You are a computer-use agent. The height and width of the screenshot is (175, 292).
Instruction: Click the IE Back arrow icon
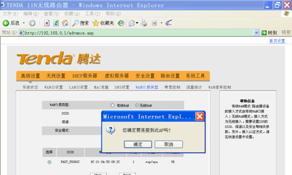coord(6,23)
